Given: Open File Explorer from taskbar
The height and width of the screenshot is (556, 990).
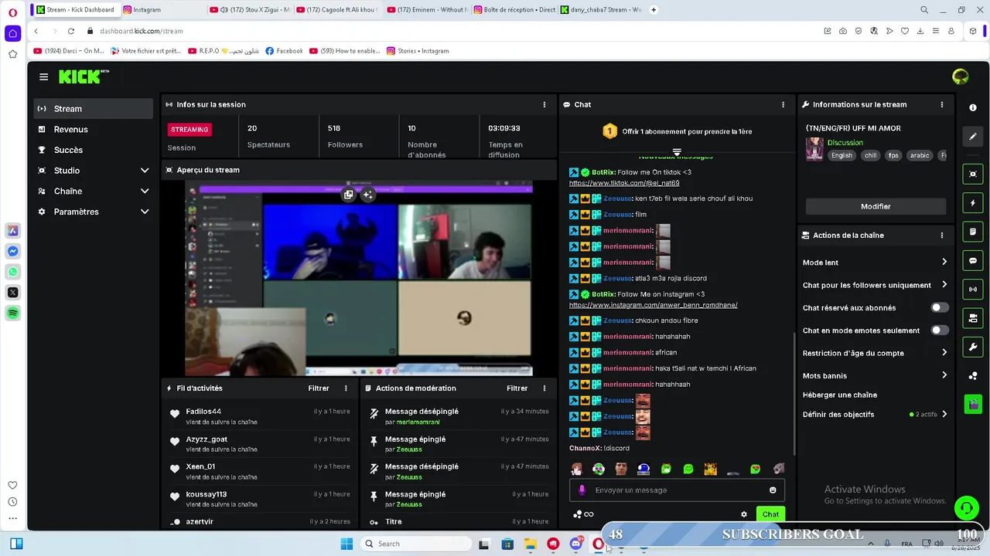Looking at the screenshot, I should tap(530, 544).
